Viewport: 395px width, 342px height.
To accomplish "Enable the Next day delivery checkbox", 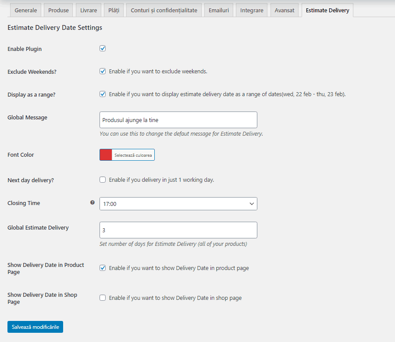I will click(x=103, y=180).
